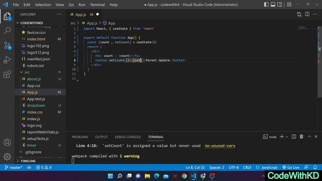Screen dimensions: 322x181
Task: Open the Terminal menu
Action: (97, 5)
